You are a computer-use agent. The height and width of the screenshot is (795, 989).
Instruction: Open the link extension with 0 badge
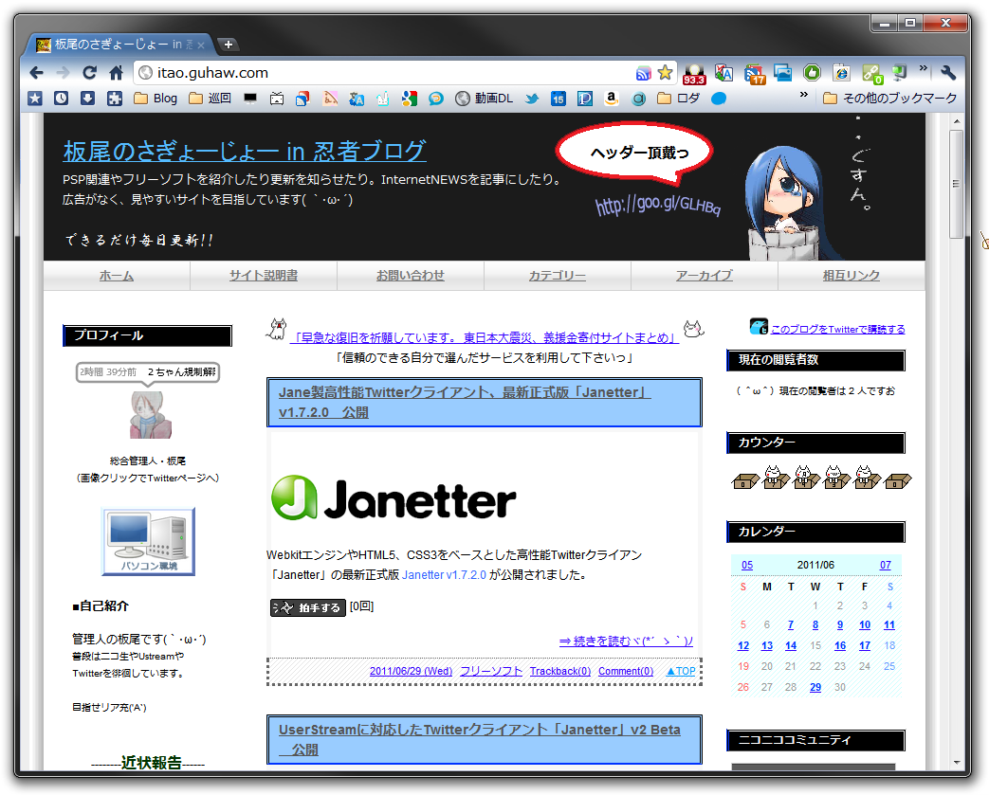[x=872, y=74]
